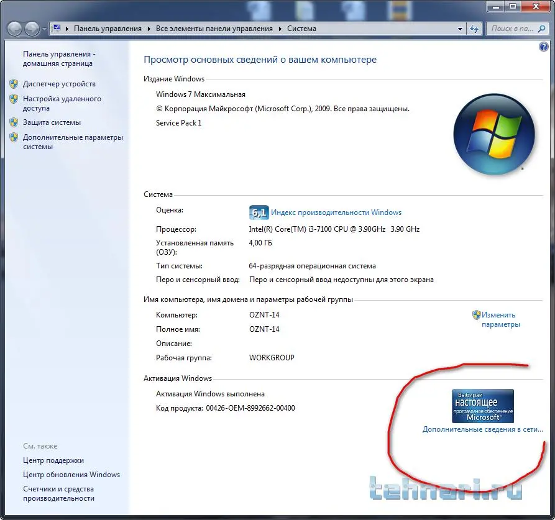Image resolution: width=555 pixels, height=520 pixels.
Task: Open Диспетчер устройств link
Action: pos(59,84)
